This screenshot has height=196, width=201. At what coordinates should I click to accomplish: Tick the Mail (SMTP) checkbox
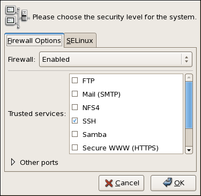pyautogui.click(x=75, y=94)
